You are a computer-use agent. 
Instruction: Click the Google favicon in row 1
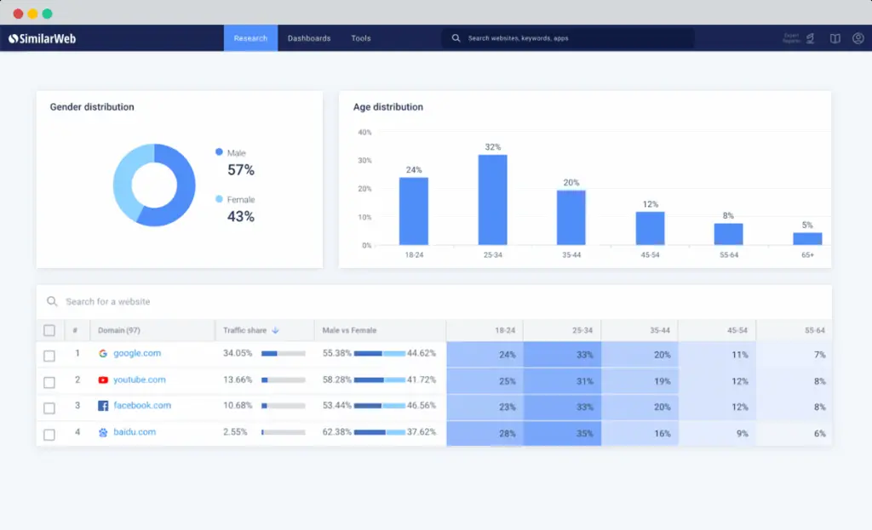click(x=103, y=354)
